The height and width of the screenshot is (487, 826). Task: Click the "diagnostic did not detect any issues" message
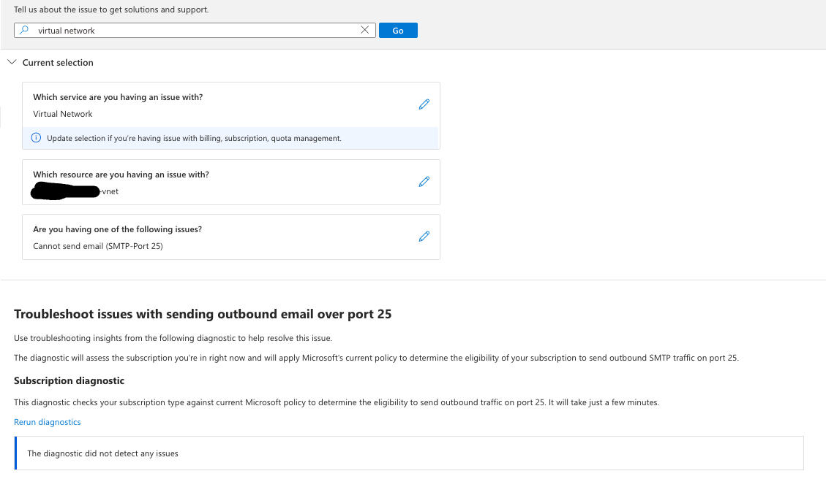[103, 453]
